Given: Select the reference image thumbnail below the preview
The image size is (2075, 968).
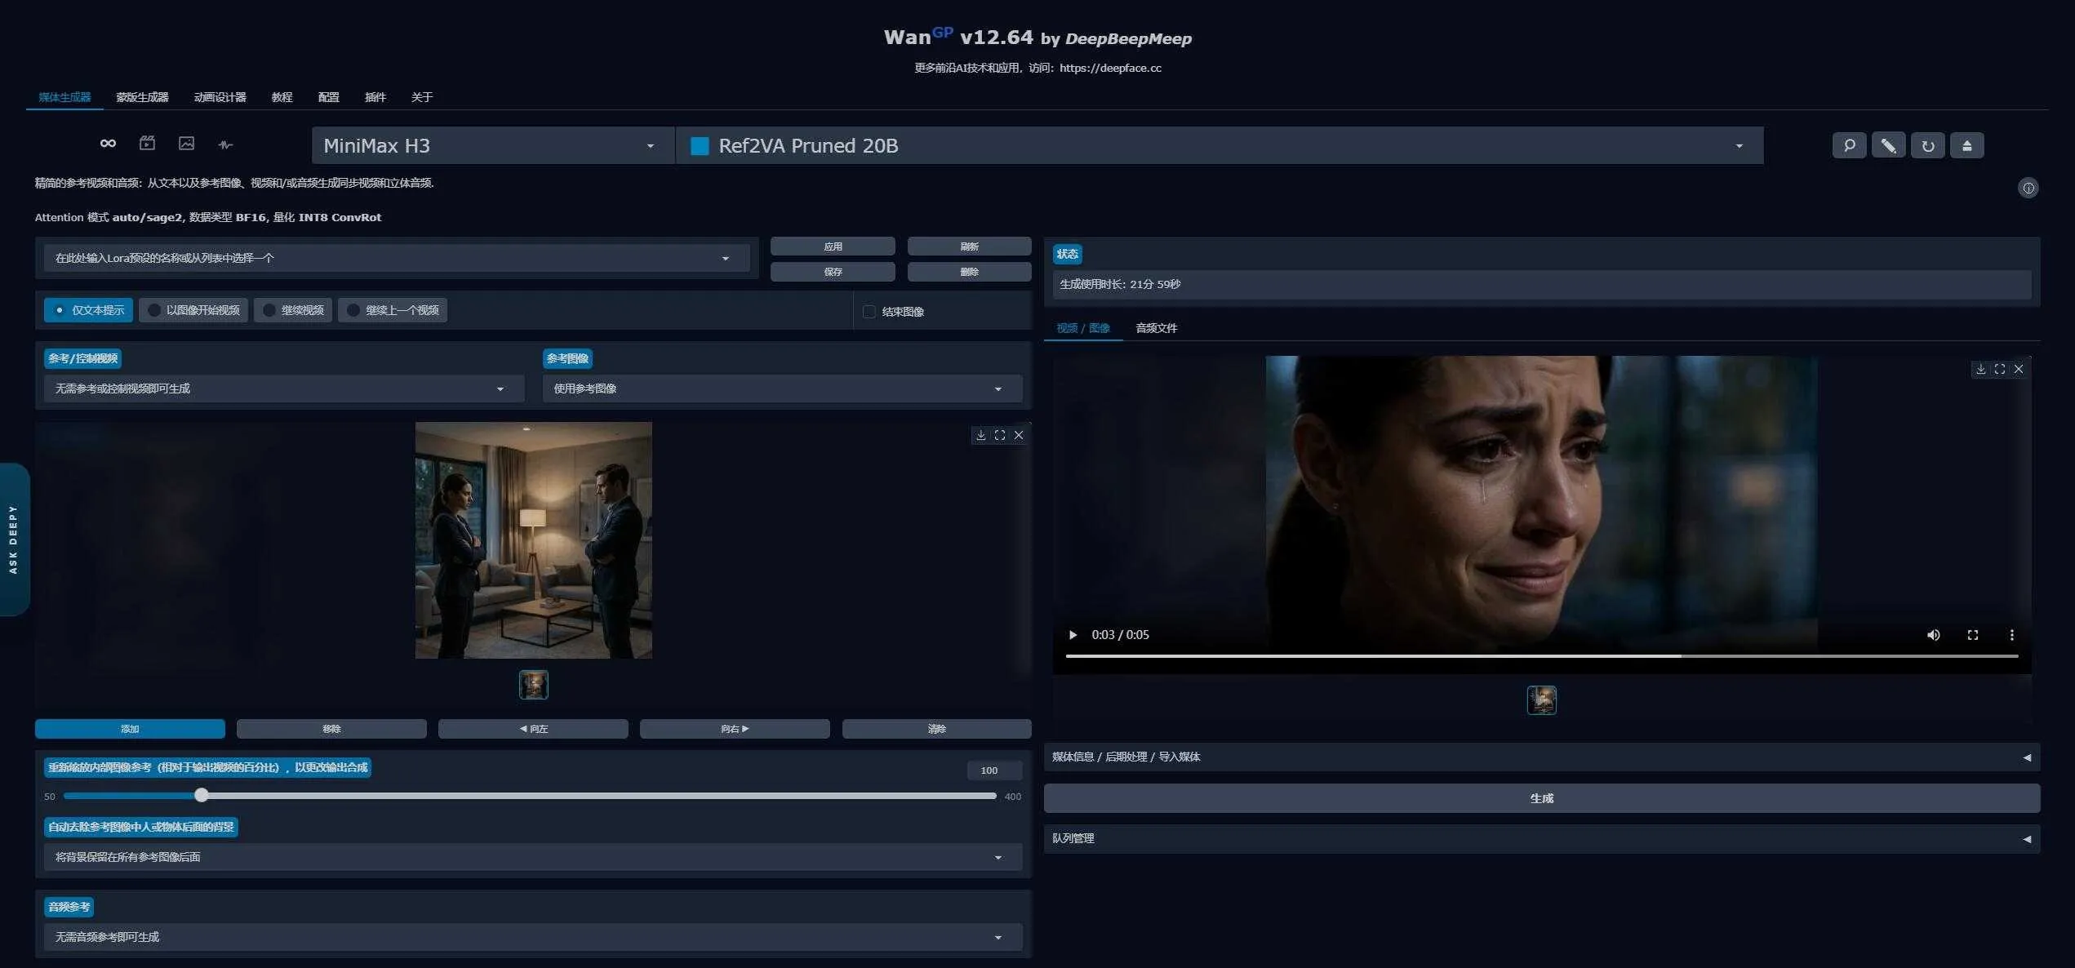Looking at the screenshot, I should (x=534, y=685).
